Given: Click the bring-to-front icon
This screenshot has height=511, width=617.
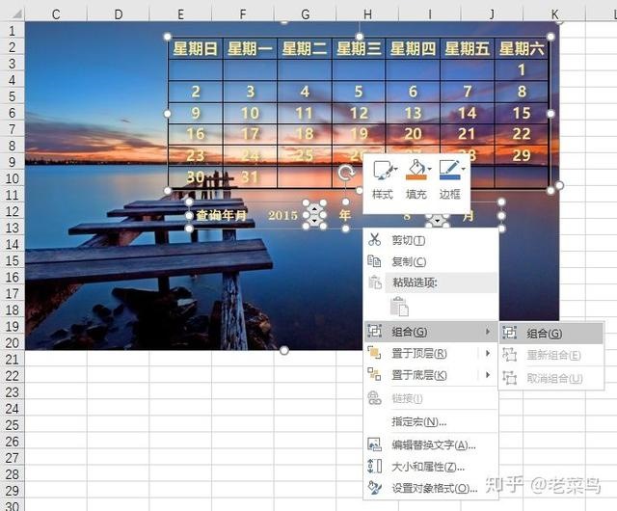Looking at the screenshot, I should point(374,353).
